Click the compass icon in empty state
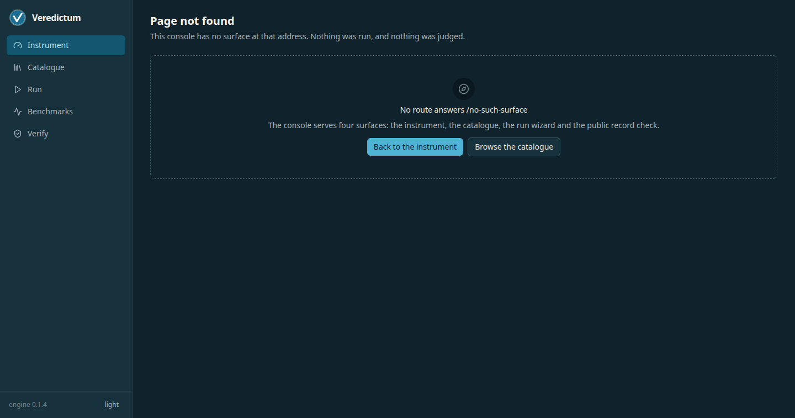795x418 pixels. point(464,89)
